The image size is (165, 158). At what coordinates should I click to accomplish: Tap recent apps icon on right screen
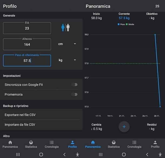pos(101,154)
